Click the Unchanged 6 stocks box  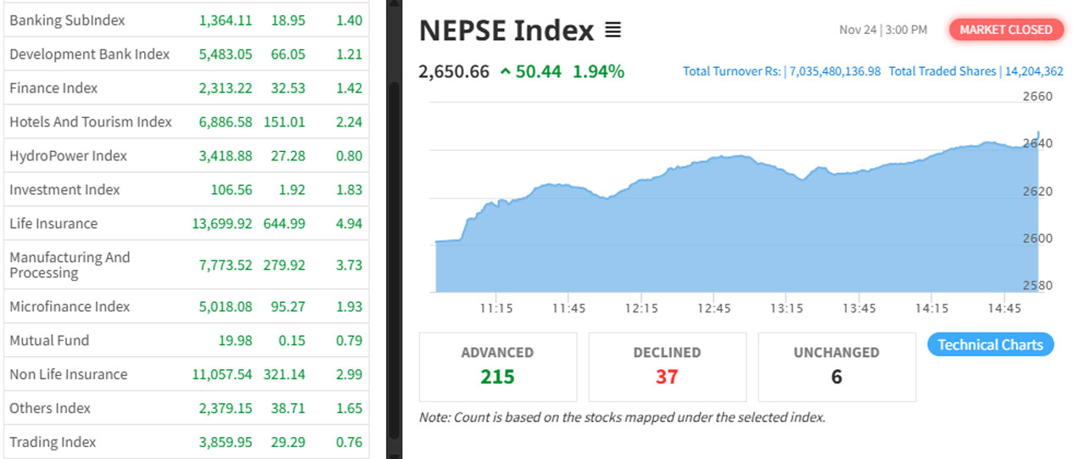(x=836, y=367)
